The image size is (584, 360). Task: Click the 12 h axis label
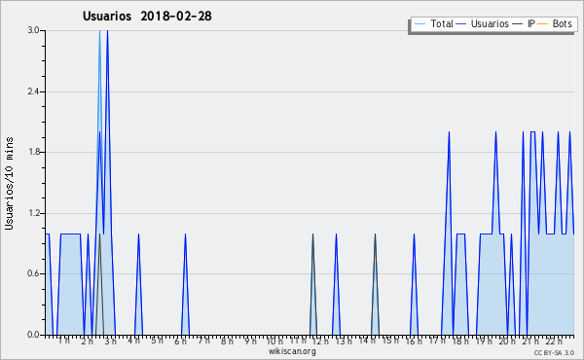[x=320, y=341]
